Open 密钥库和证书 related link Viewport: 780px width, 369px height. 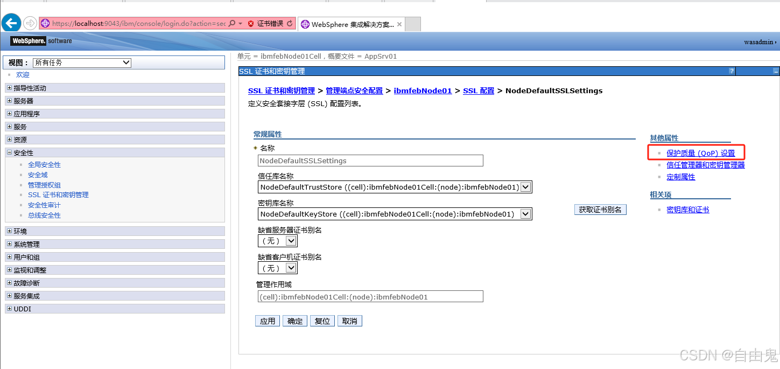(688, 210)
